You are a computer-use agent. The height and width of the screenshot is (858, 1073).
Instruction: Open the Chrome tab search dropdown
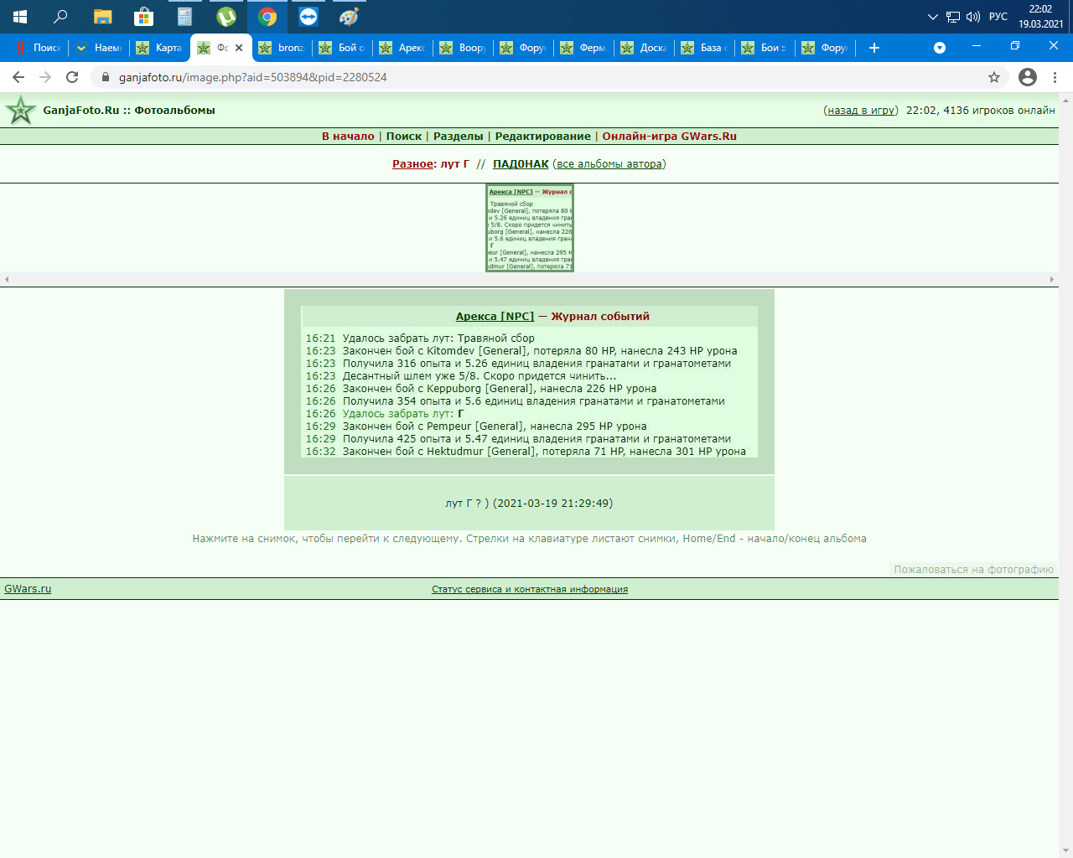tap(940, 48)
